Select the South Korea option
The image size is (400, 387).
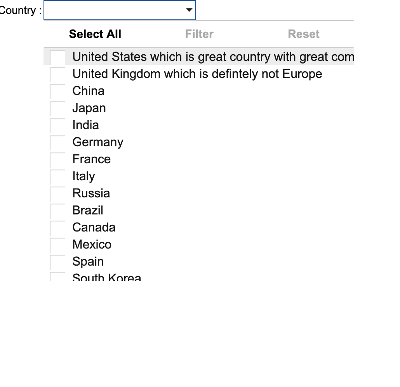click(x=107, y=277)
